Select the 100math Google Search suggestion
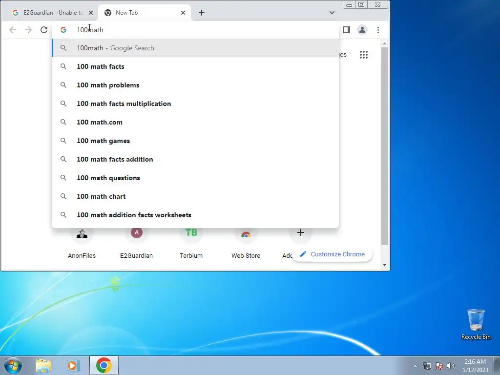 click(x=195, y=48)
